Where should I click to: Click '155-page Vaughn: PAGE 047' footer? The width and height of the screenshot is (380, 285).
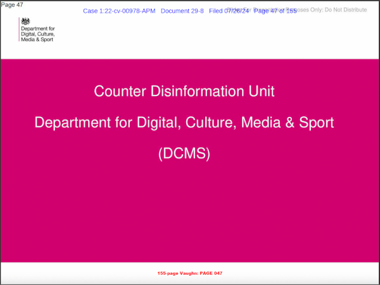click(190, 273)
